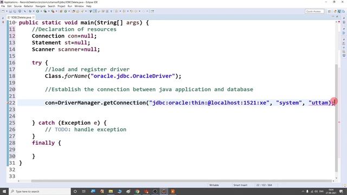Click the taskbar clock and date
The height and width of the screenshot is (195, 347).
click(x=331, y=191)
